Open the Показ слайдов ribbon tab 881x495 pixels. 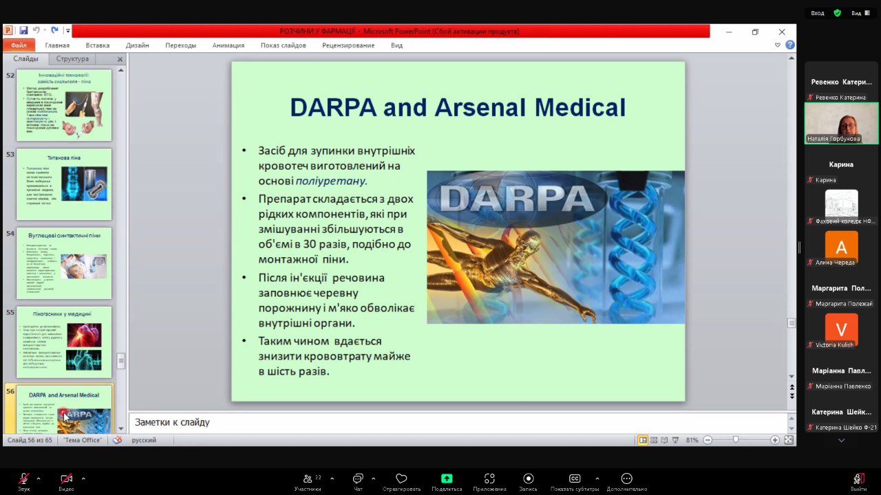coord(284,45)
